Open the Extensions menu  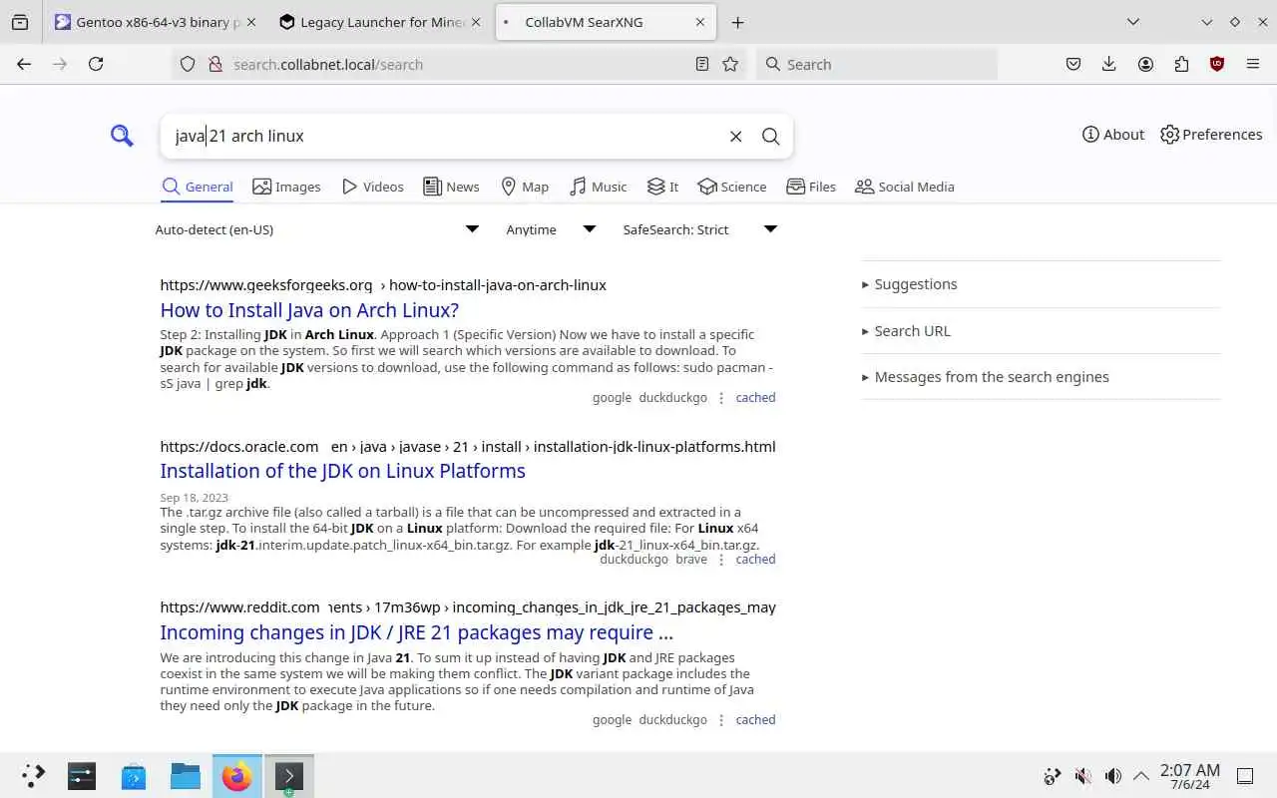pos(1181,64)
